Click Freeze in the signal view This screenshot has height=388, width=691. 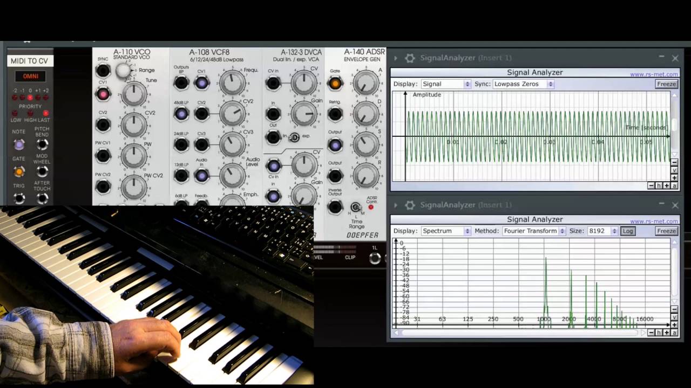[666, 84]
